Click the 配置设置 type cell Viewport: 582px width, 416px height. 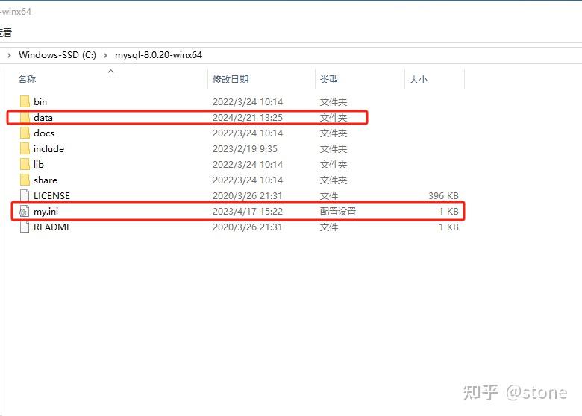338,211
